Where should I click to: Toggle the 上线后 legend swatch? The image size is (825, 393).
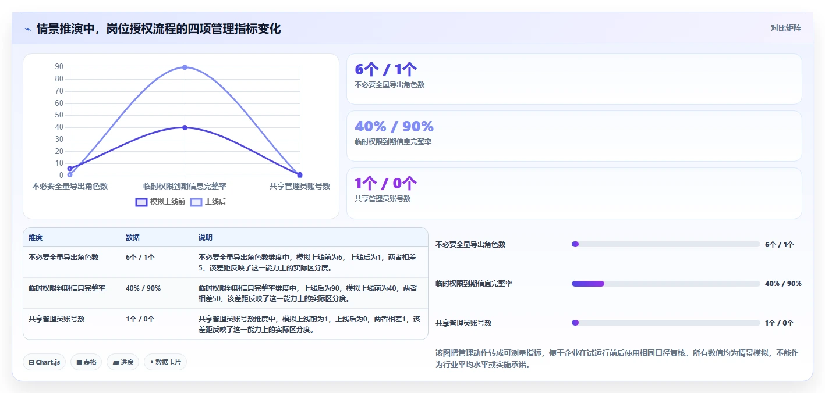pyautogui.click(x=196, y=202)
